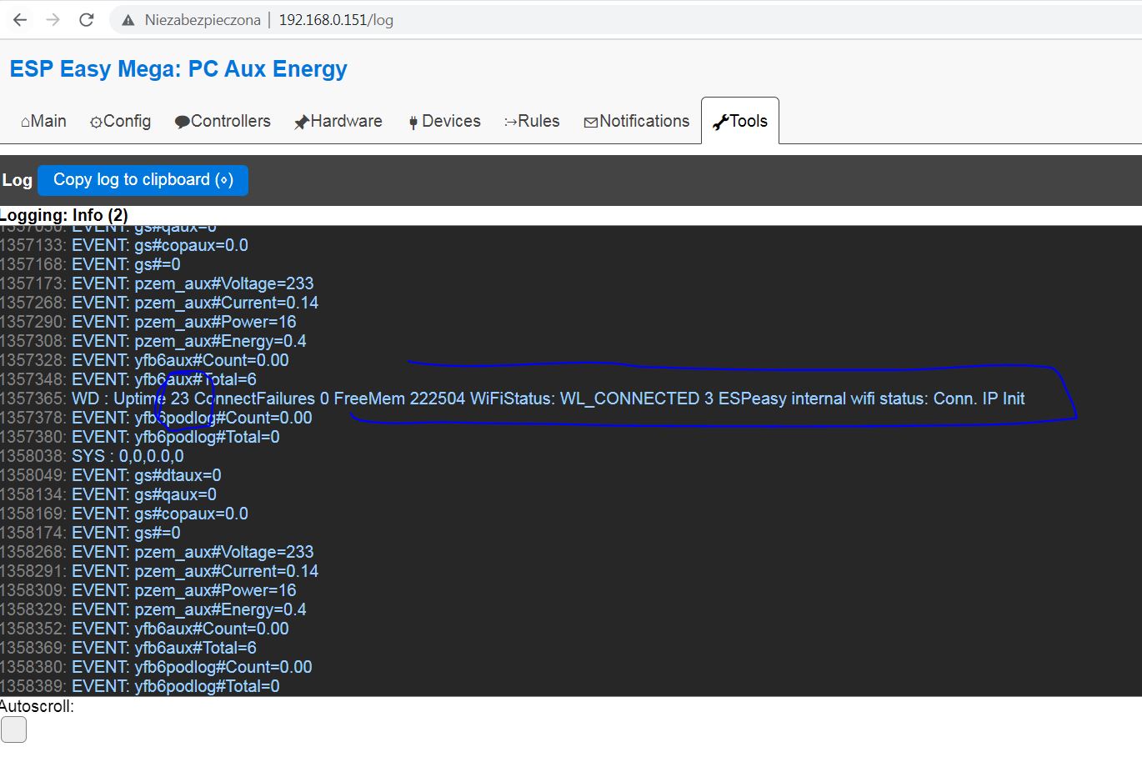
Task: Click Copy log to clipboard button
Action: tap(143, 180)
